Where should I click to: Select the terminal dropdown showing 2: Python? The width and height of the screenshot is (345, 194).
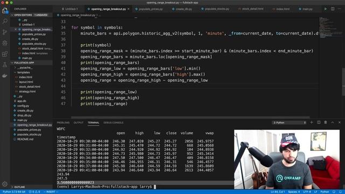(289, 122)
